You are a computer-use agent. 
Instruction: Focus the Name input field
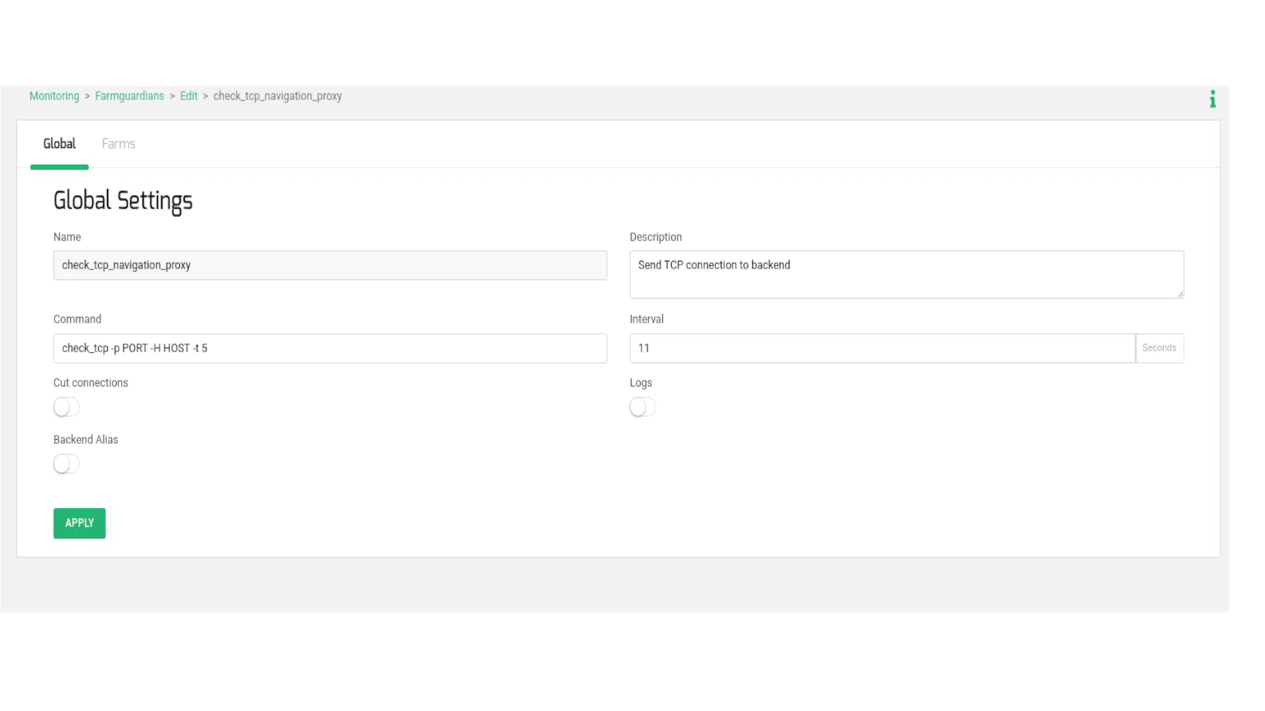click(x=329, y=265)
